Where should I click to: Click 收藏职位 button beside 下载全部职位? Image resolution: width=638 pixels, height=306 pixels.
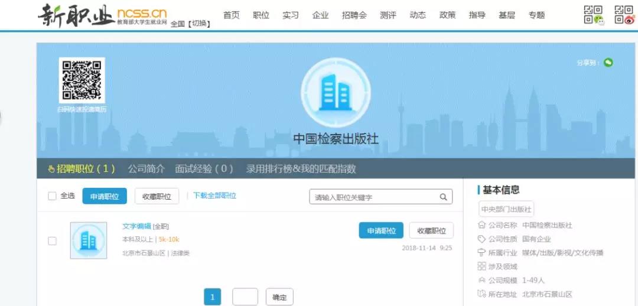157,196
